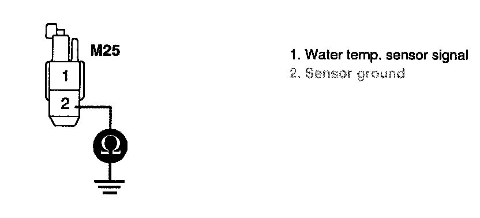Click the left side bracket of connector

(47, 81)
